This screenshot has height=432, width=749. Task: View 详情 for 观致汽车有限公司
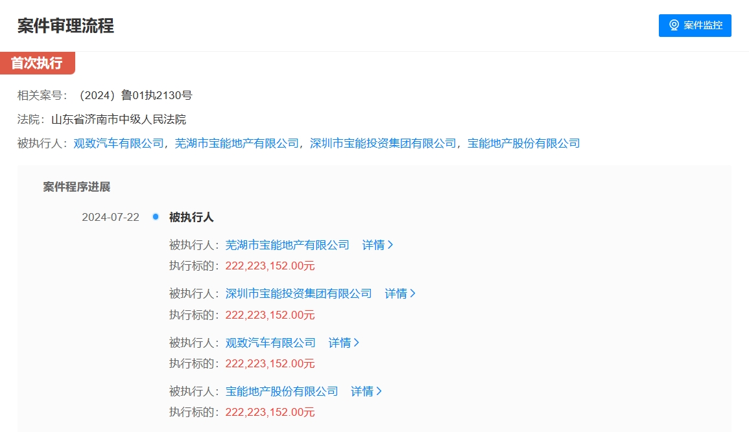point(344,343)
